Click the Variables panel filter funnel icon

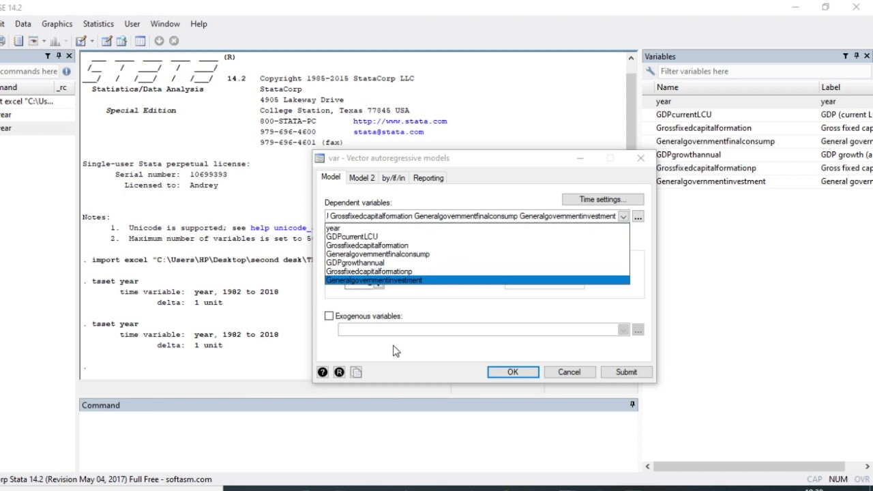[x=846, y=56]
